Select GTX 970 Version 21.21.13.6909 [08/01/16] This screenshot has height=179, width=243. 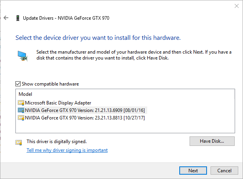click(82, 110)
